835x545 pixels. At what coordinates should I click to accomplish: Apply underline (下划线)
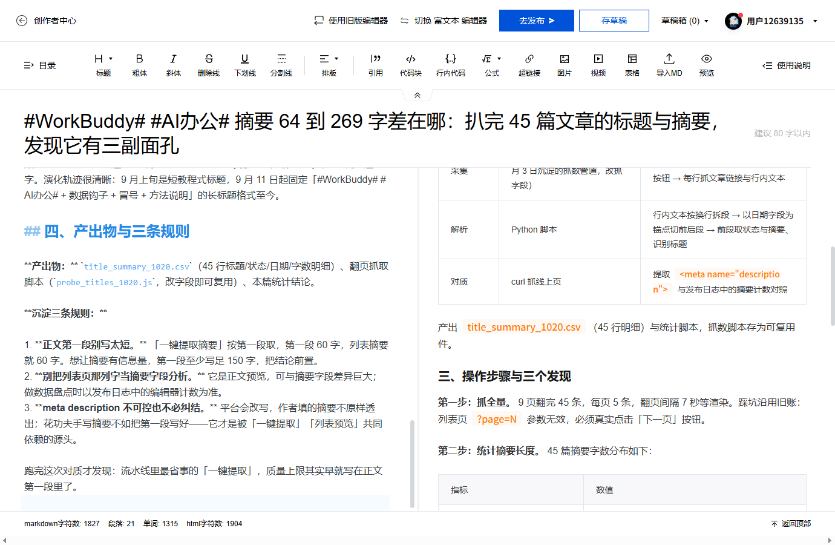pyautogui.click(x=244, y=65)
